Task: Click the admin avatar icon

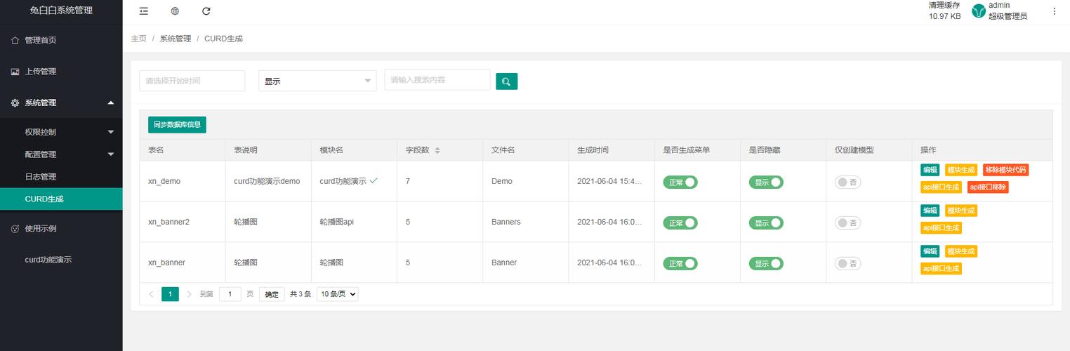Action: (978, 11)
